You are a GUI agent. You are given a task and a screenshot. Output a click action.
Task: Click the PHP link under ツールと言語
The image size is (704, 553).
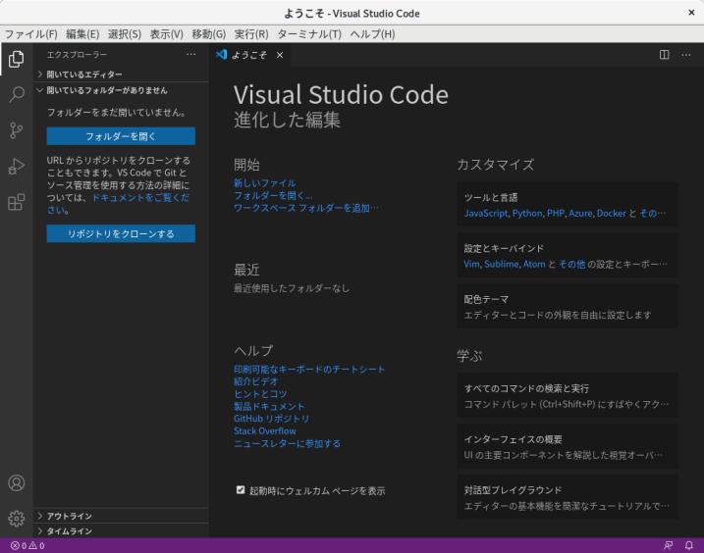(x=556, y=213)
